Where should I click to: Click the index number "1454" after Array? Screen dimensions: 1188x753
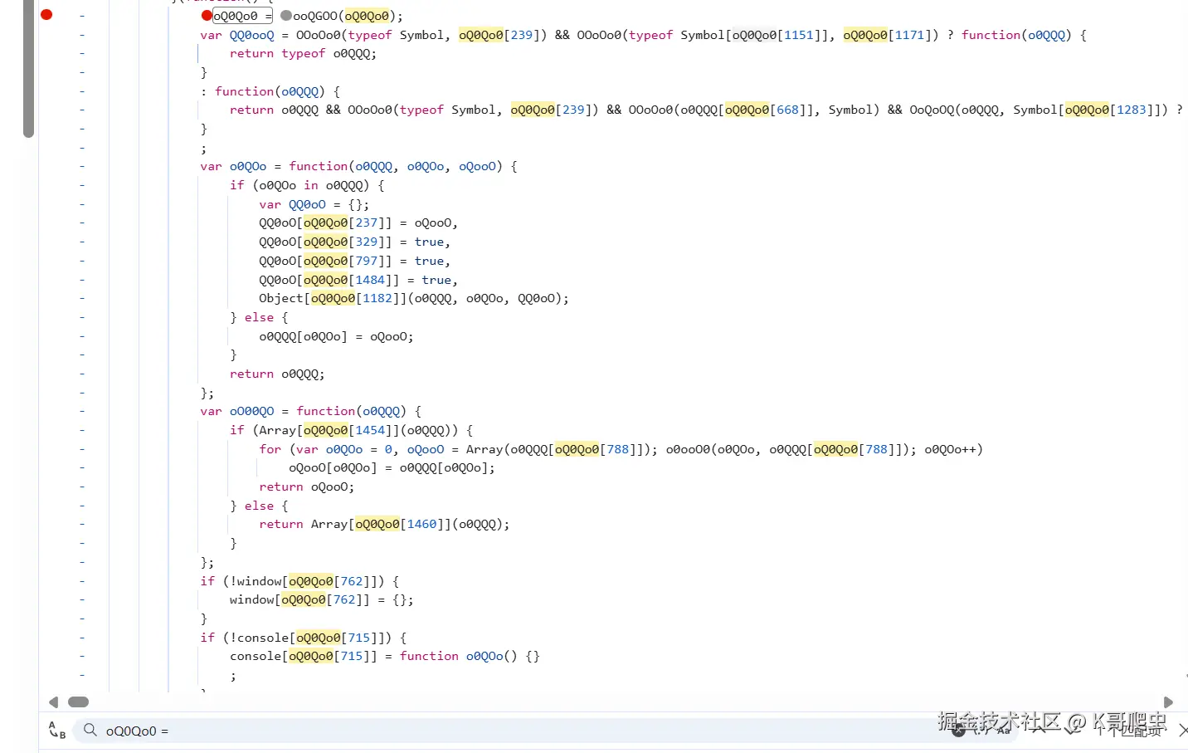pos(370,430)
